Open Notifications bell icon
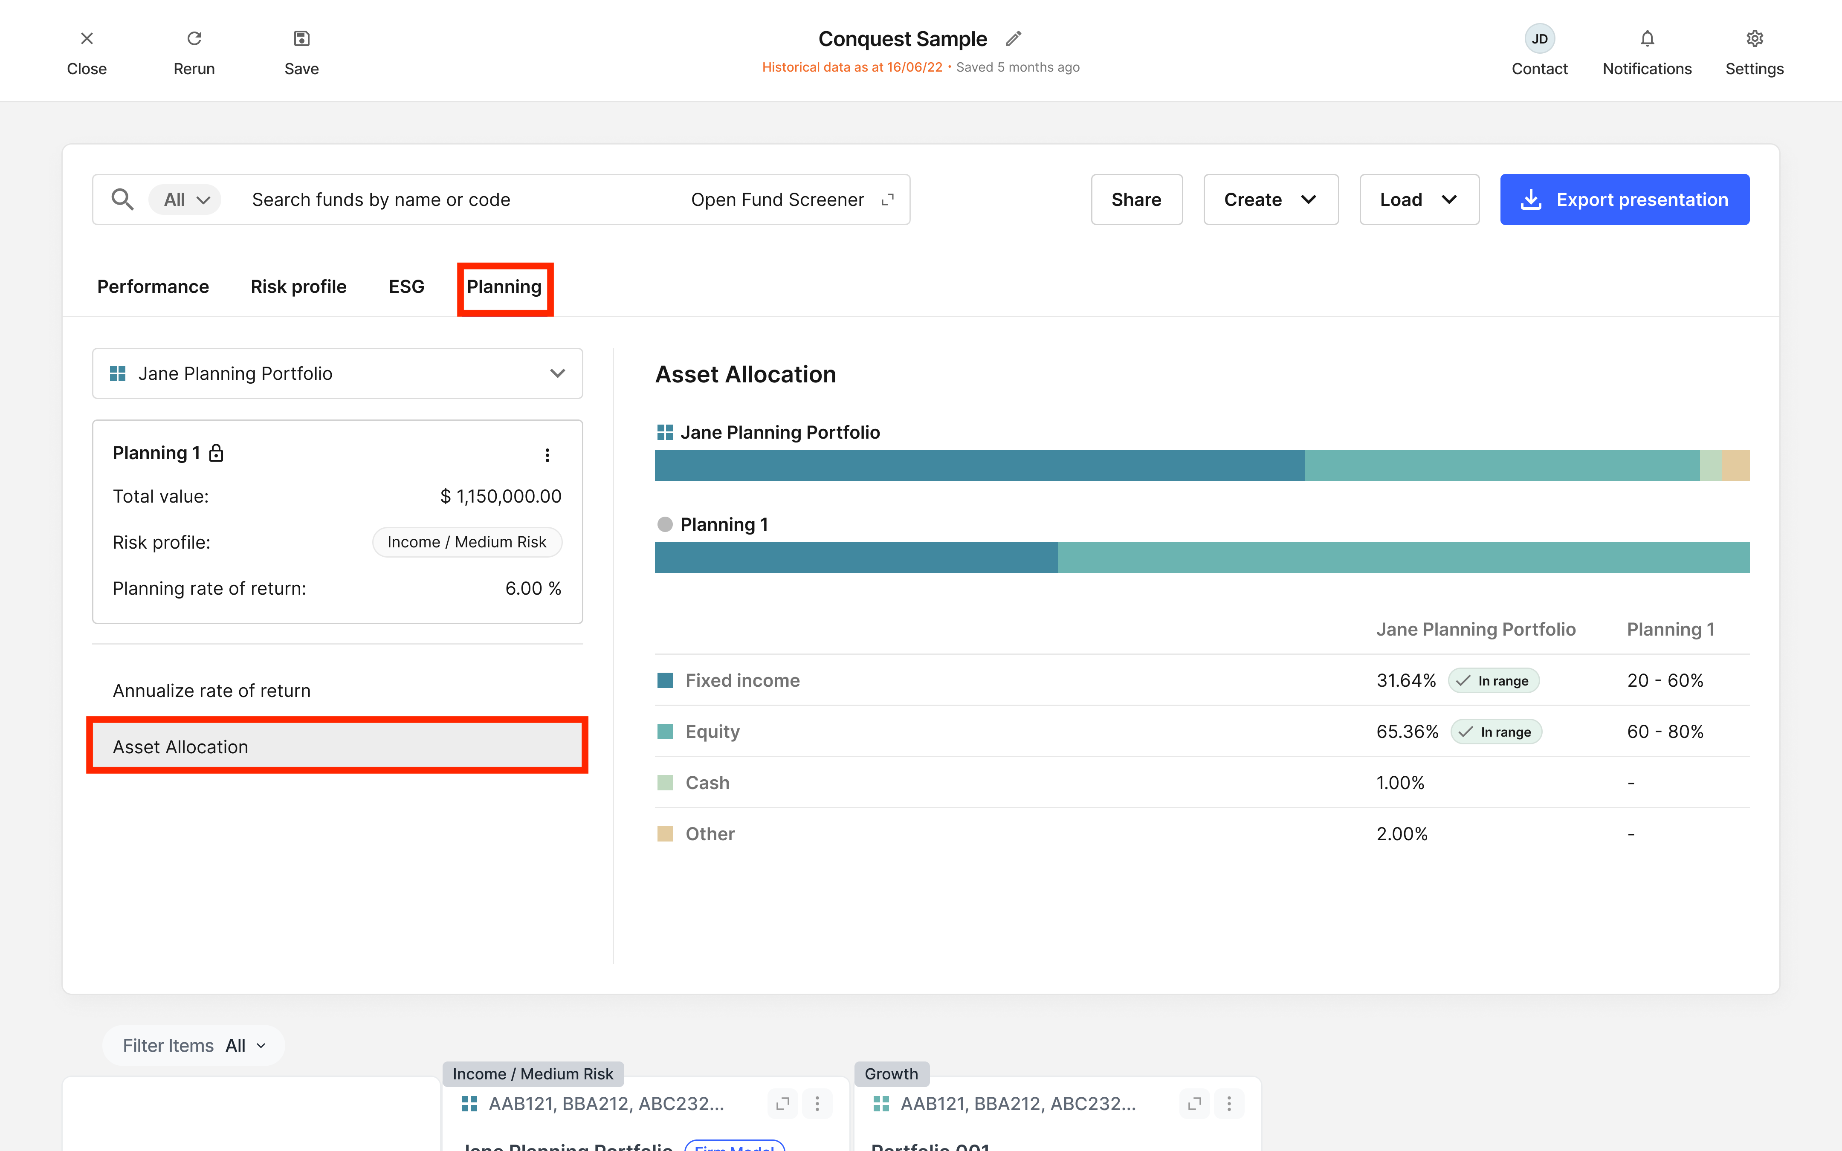Screen dimensions: 1842x1151 (x=1647, y=38)
